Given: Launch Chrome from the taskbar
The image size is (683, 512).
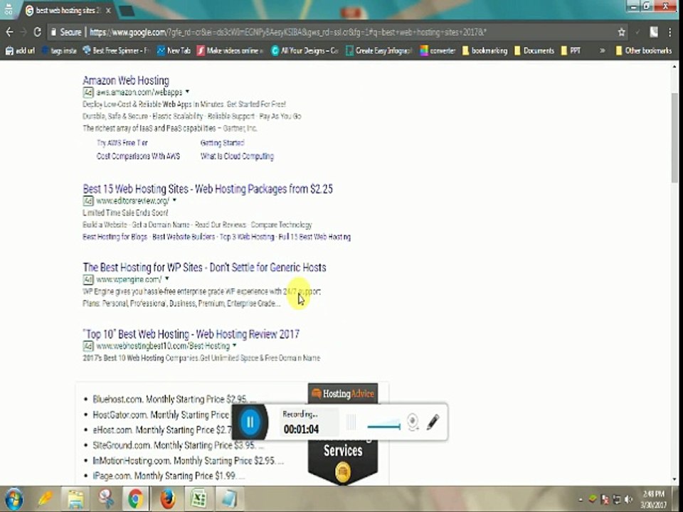Looking at the screenshot, I should (x=135, y=499).
